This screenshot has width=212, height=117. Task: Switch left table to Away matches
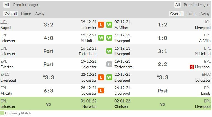click(x=40, y=14)
